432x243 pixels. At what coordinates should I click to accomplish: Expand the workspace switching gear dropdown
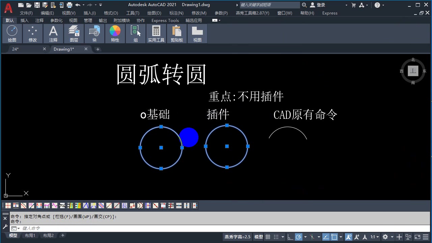click(391, 237)
